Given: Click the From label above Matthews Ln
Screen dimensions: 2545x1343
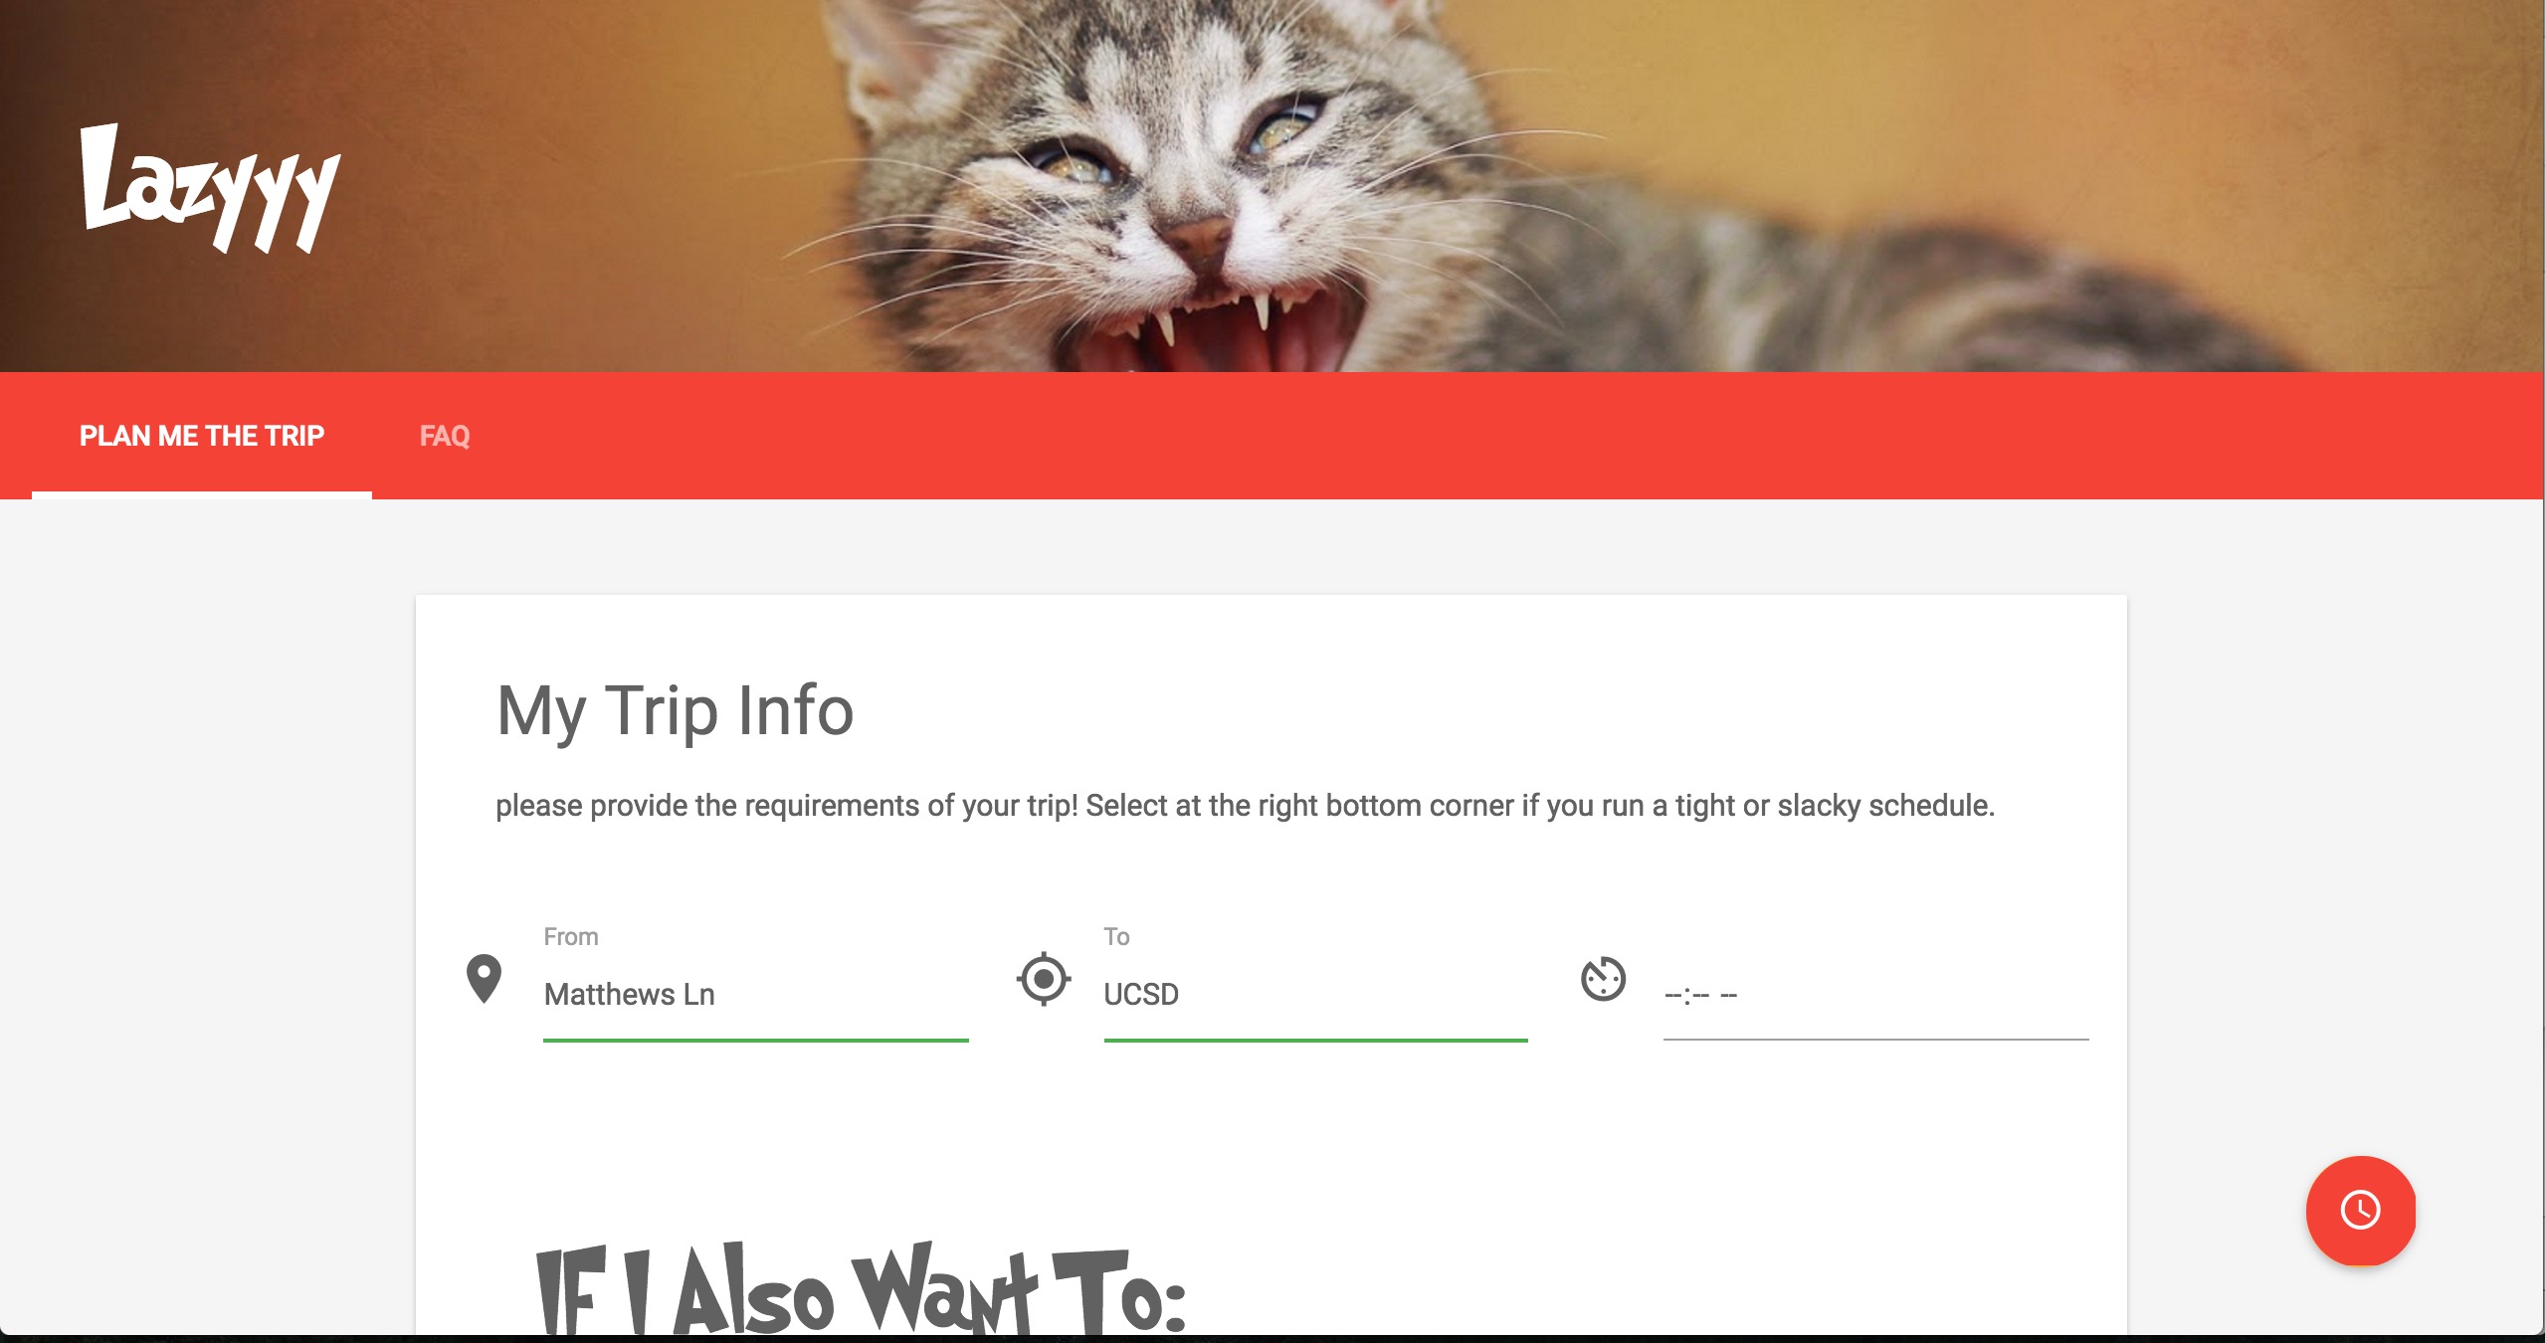Looking at the screenshot, I should coord(571,936).
